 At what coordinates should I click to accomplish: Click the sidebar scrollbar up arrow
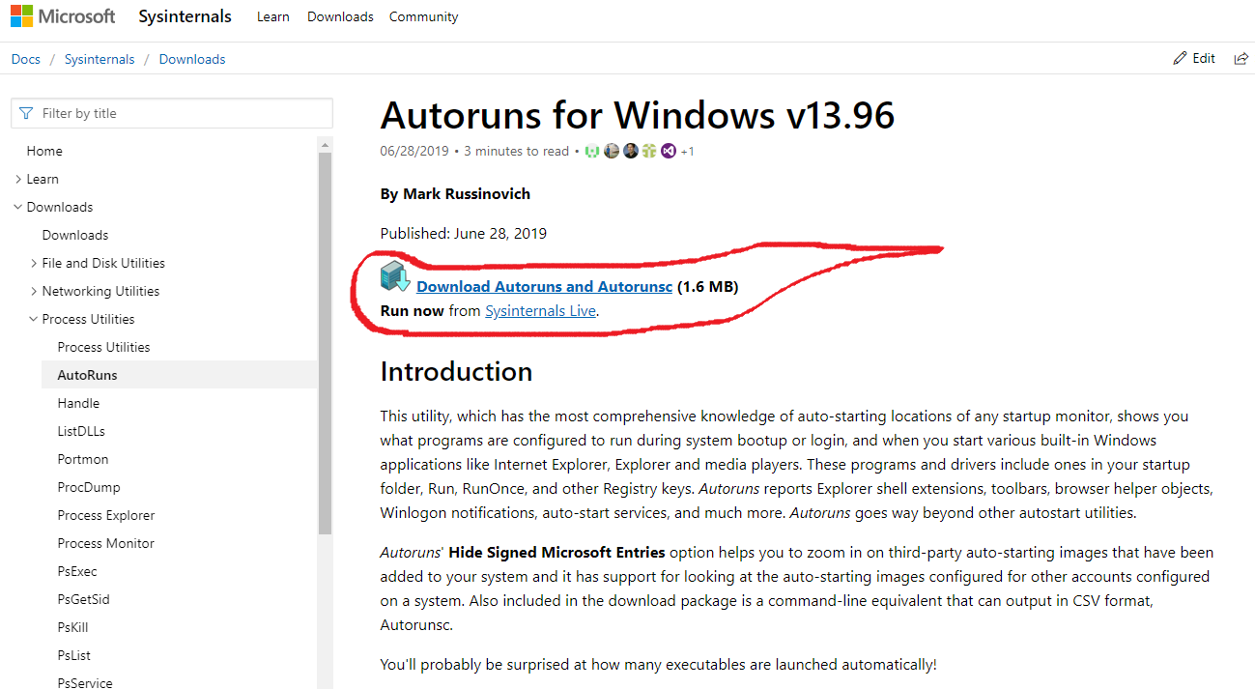tap(325, 145)
